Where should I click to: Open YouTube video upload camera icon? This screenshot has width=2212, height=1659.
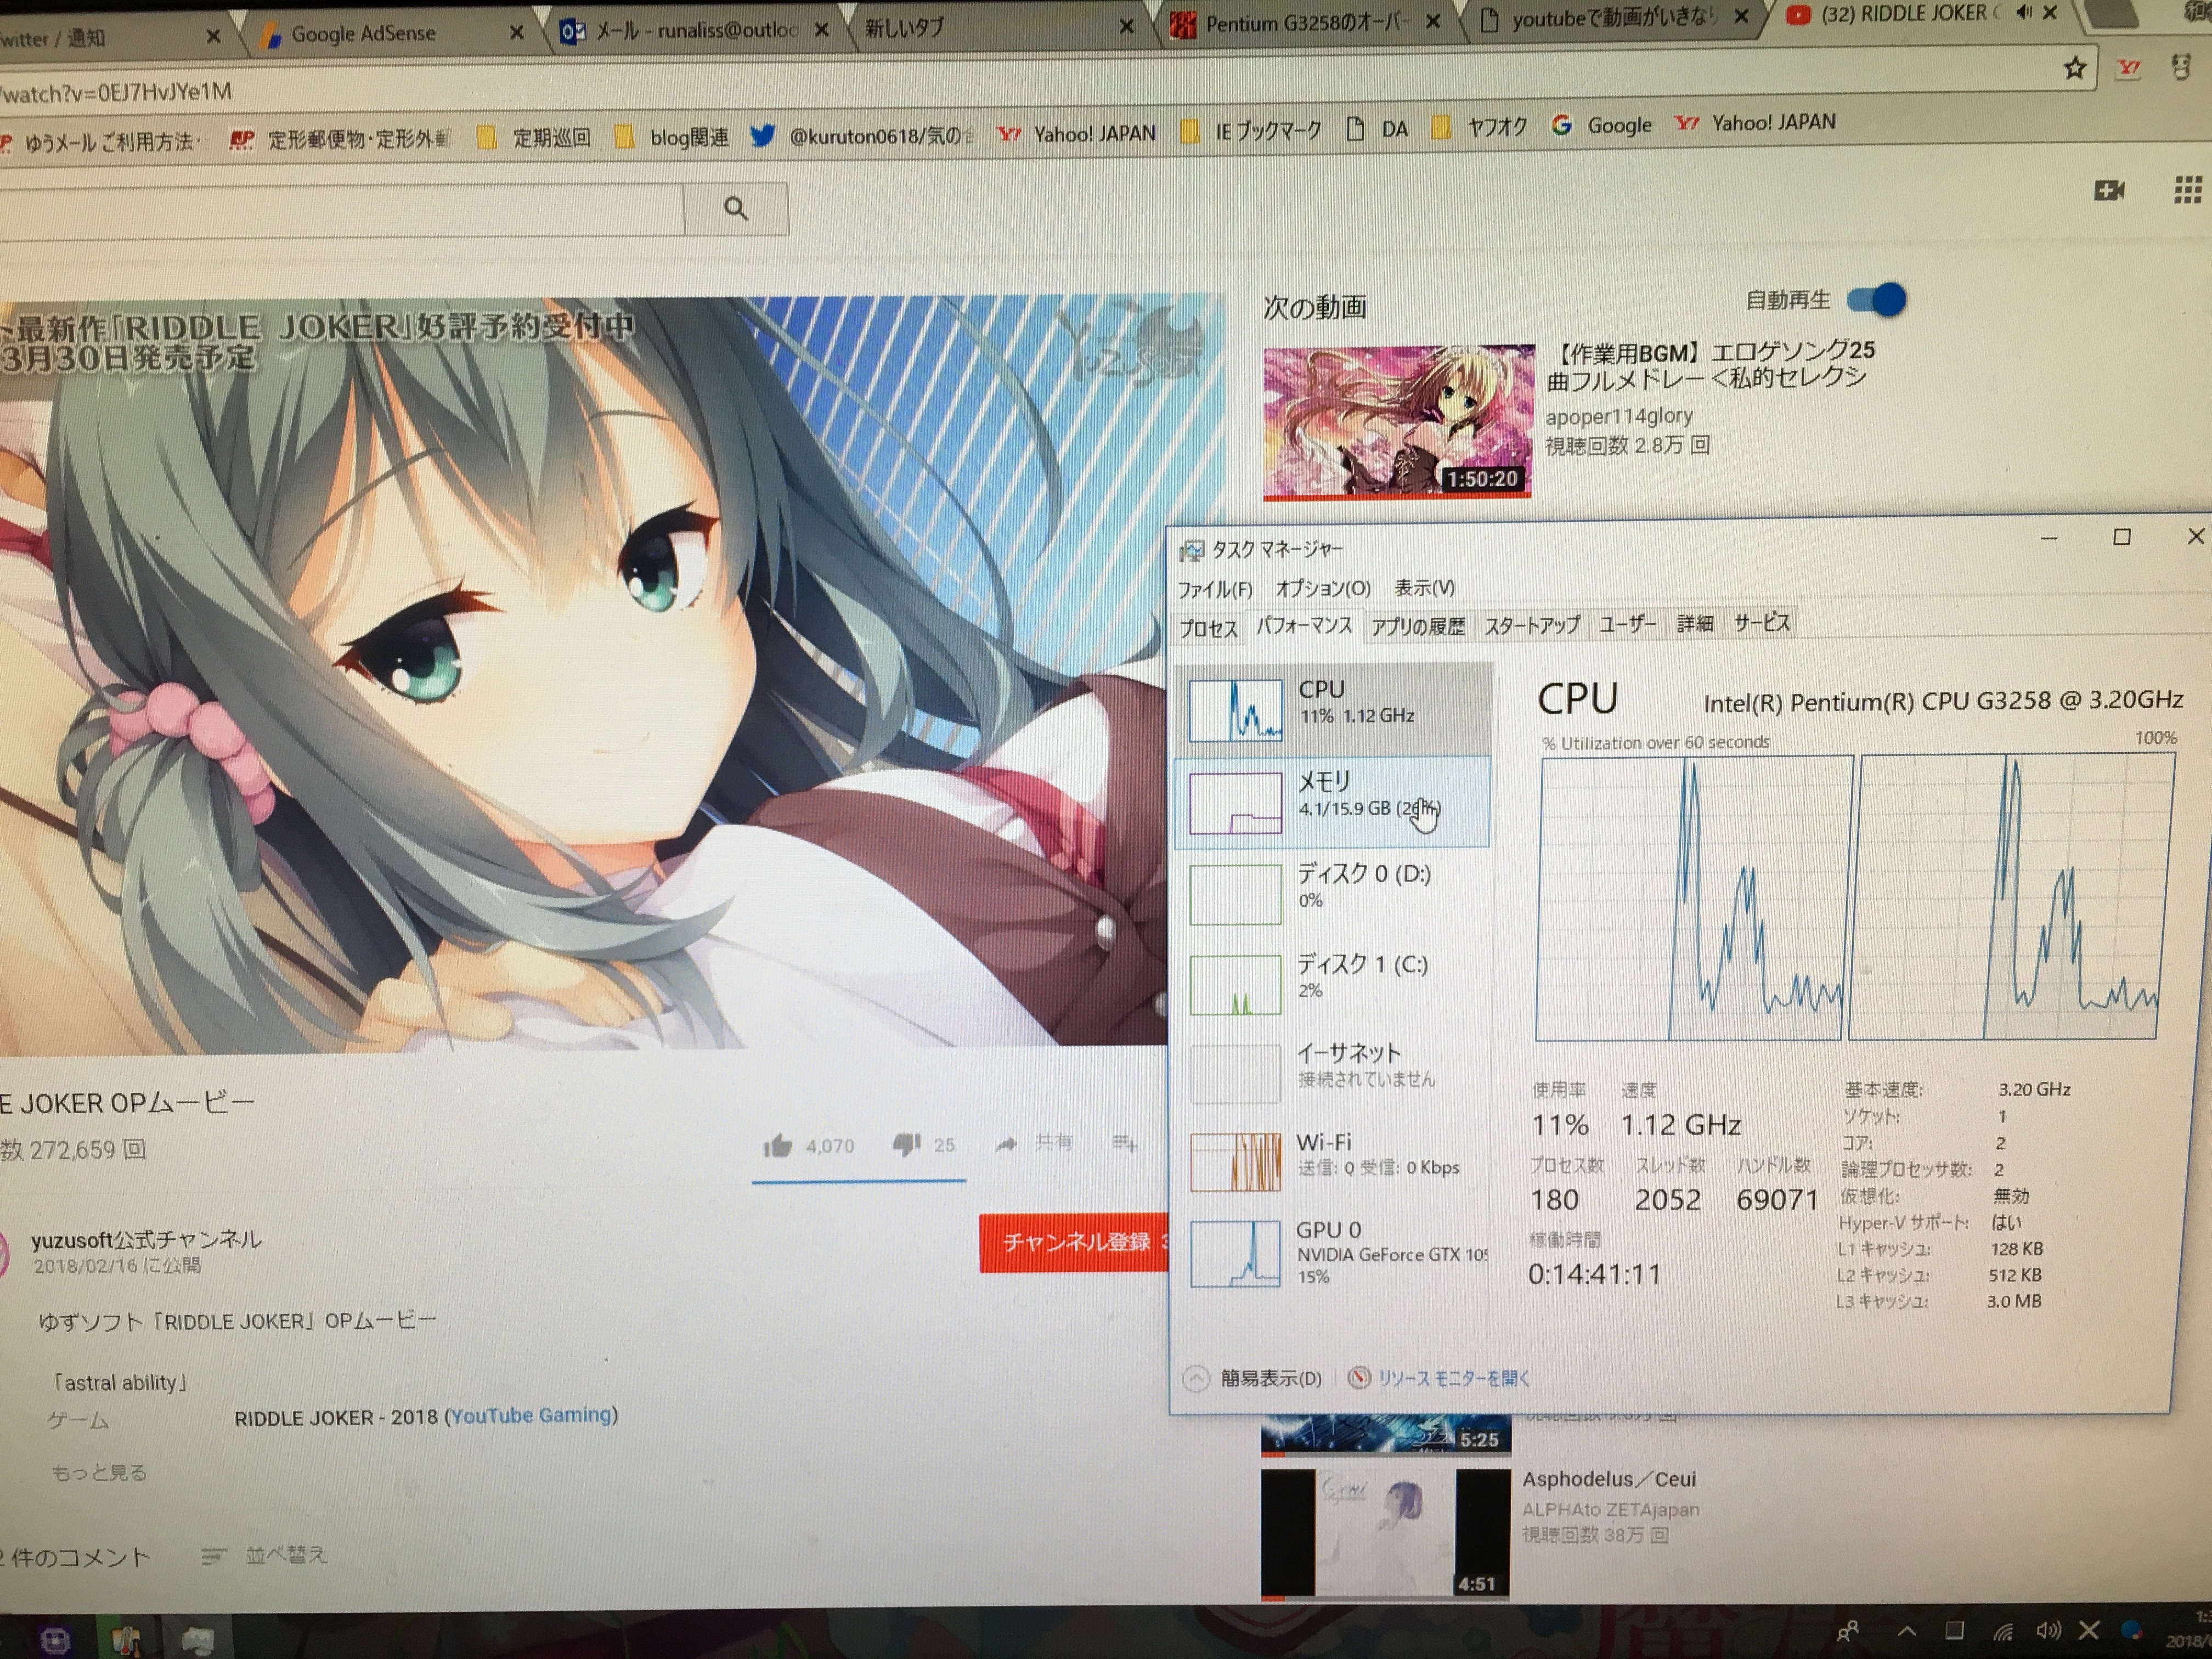[2108, 190]
